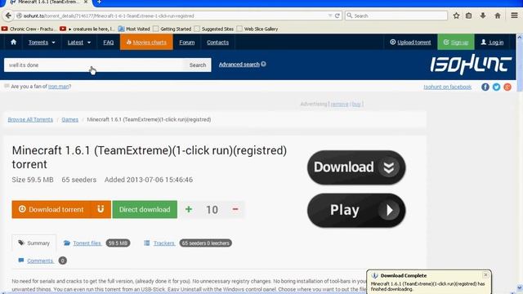The image size is (523, 294).
Task: Open isoHunt's Twitter page icon
Action: [496, 87]
